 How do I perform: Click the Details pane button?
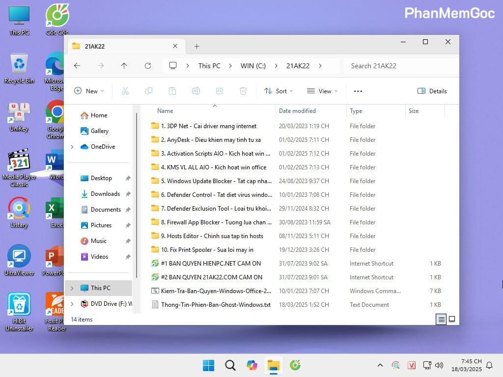pyautogui.click(x=432, y=91)
